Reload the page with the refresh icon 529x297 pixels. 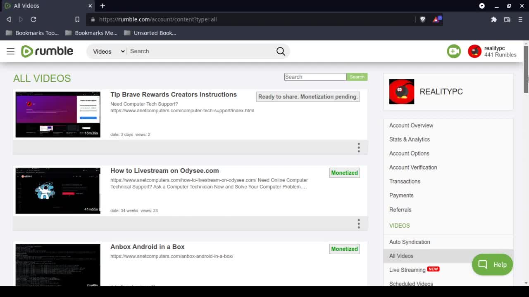pos(33,19)
